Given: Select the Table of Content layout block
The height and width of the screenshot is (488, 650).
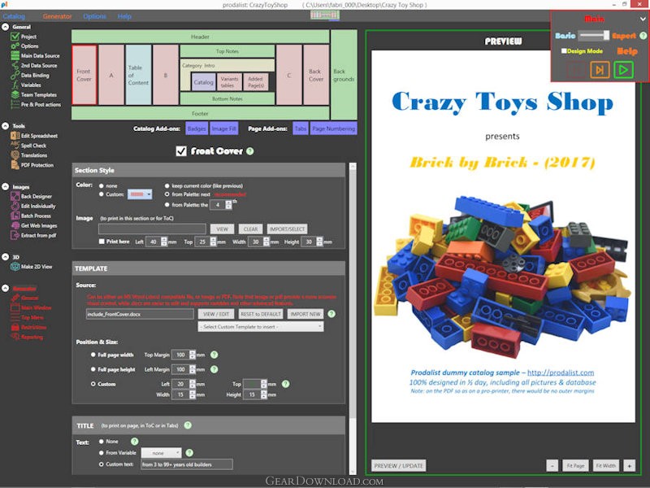Looking at the screenshot, I should [x=138, y=75].
